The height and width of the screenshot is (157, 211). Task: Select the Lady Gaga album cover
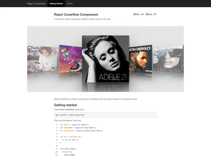tap(168, 59)
